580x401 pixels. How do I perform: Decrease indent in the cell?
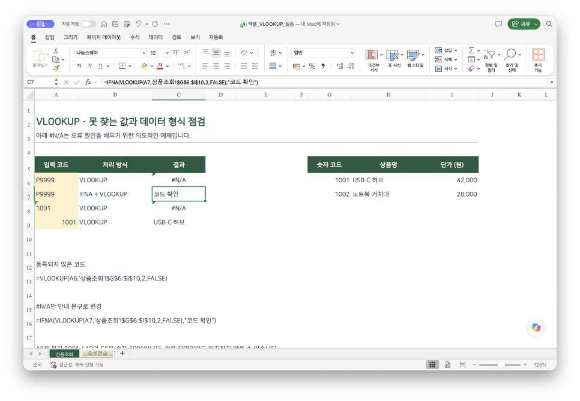244,66
